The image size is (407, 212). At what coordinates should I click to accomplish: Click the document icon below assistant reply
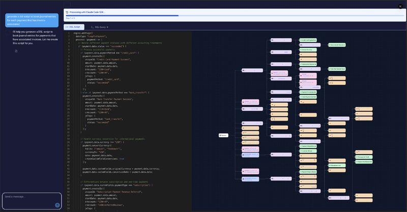pyautogui.click(x=16, y=51)
